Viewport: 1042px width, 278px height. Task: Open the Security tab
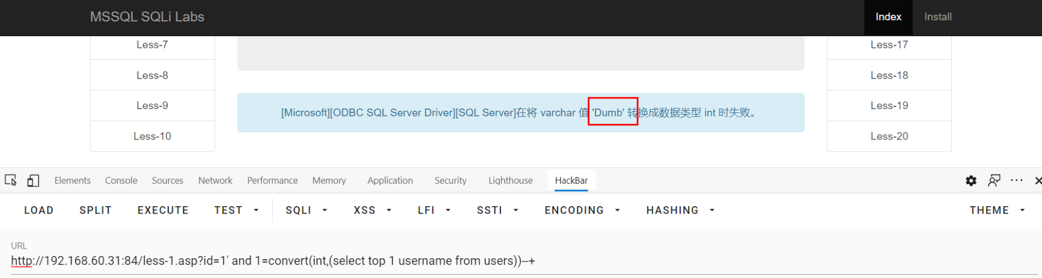tap(450, 180)
